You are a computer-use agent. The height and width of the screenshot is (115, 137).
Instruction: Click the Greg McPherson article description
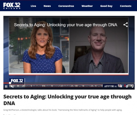63,110
